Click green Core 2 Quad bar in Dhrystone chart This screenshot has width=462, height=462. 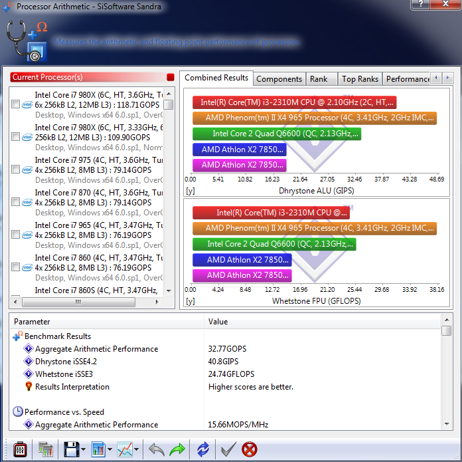(x=277, y=134)
